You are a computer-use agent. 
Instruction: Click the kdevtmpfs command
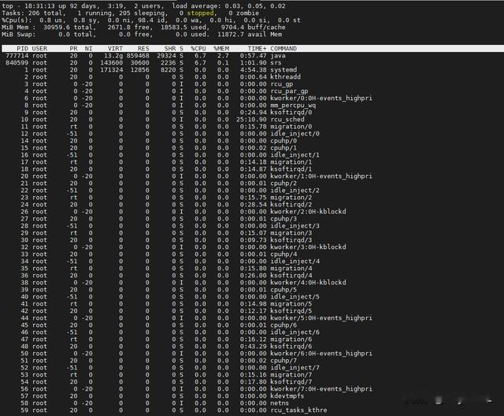tap(287, 396)
